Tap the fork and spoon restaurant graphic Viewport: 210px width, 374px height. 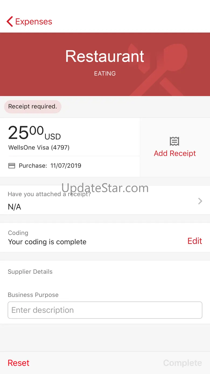coord(159,70)
